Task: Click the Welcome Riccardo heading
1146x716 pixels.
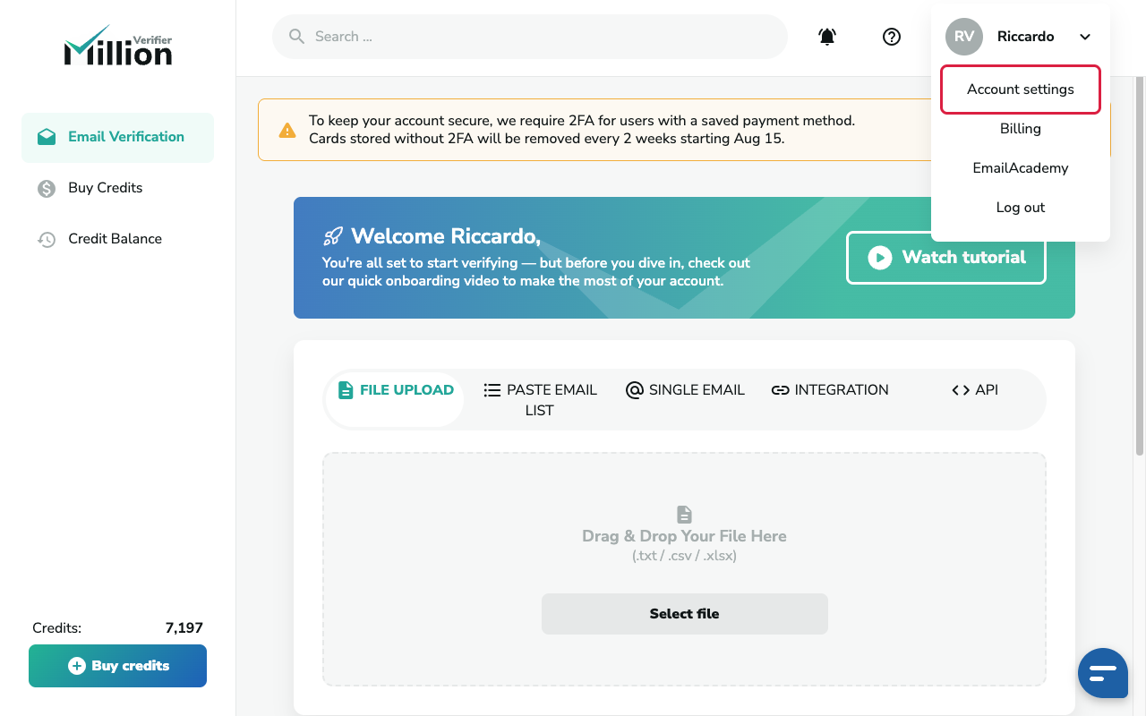Action: click(x=446, y=236)
